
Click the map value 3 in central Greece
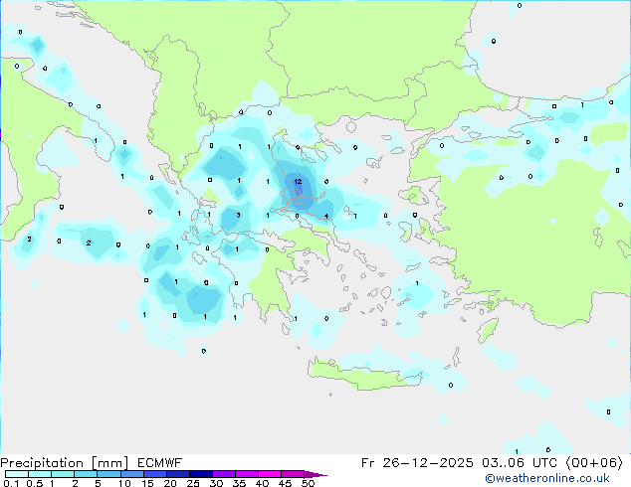238,216
